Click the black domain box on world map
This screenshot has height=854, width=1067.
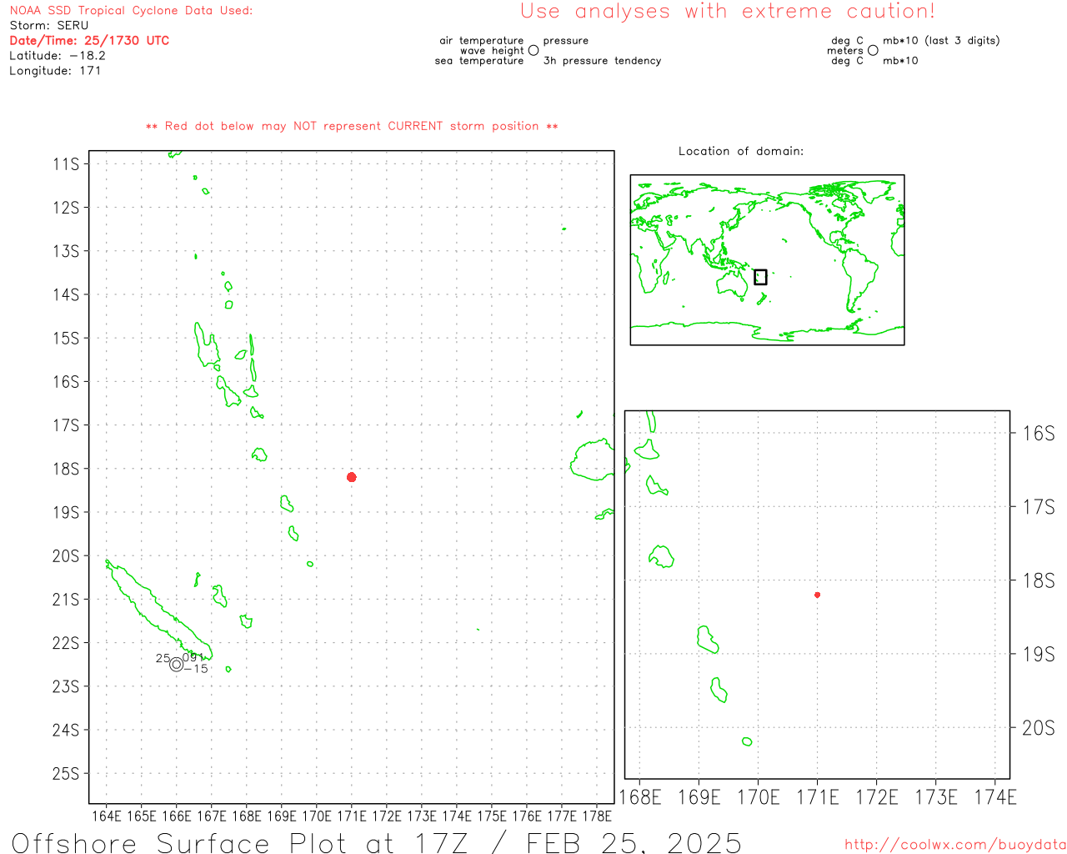click(760, 277)
